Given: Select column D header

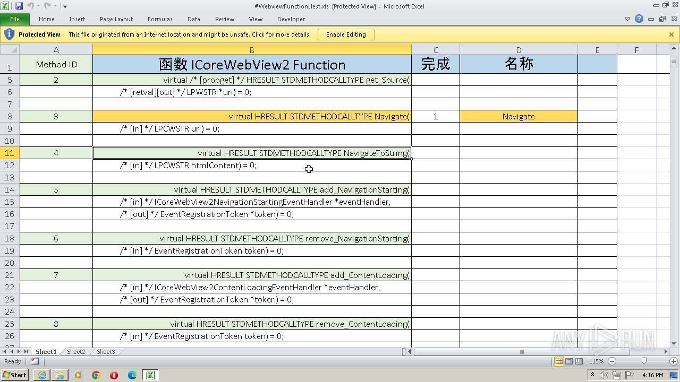Looking at the screenshot, I should 518,50.
